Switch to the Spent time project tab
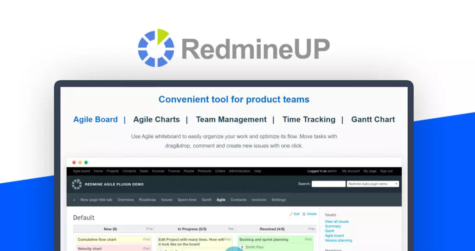The height and width of the screenshot is (251, 475). 187,200
